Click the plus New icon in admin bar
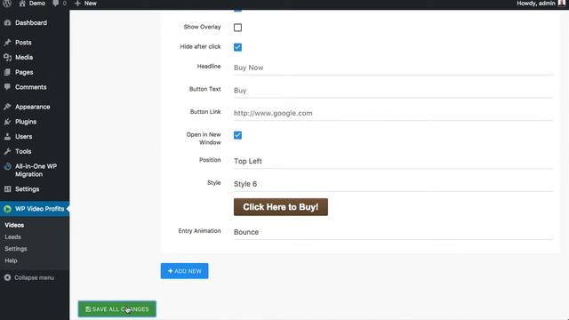The image size is (569, 320). 77,4
